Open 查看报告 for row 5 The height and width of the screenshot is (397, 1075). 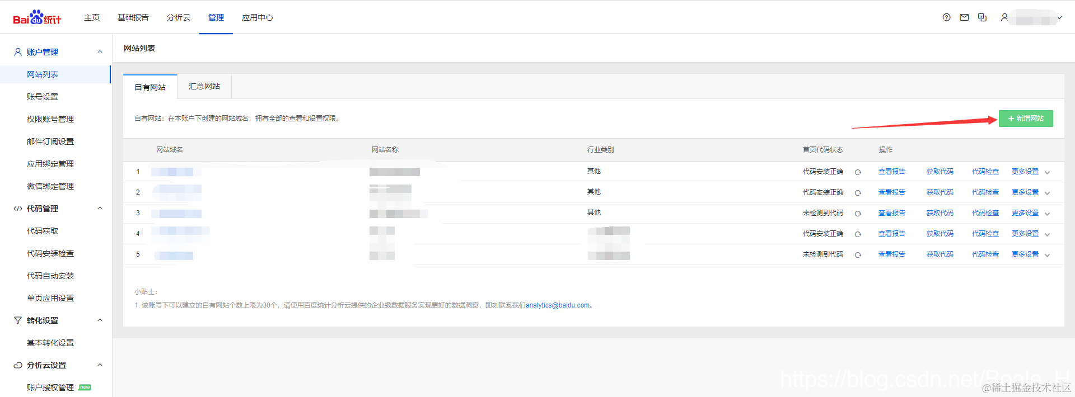(892, 254)
